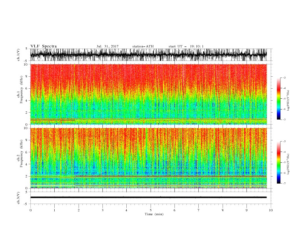Select the ch.1 "Frequency (kHz)" axis label
The height and width of the screenshot is (236, 305).
[21, 89]
